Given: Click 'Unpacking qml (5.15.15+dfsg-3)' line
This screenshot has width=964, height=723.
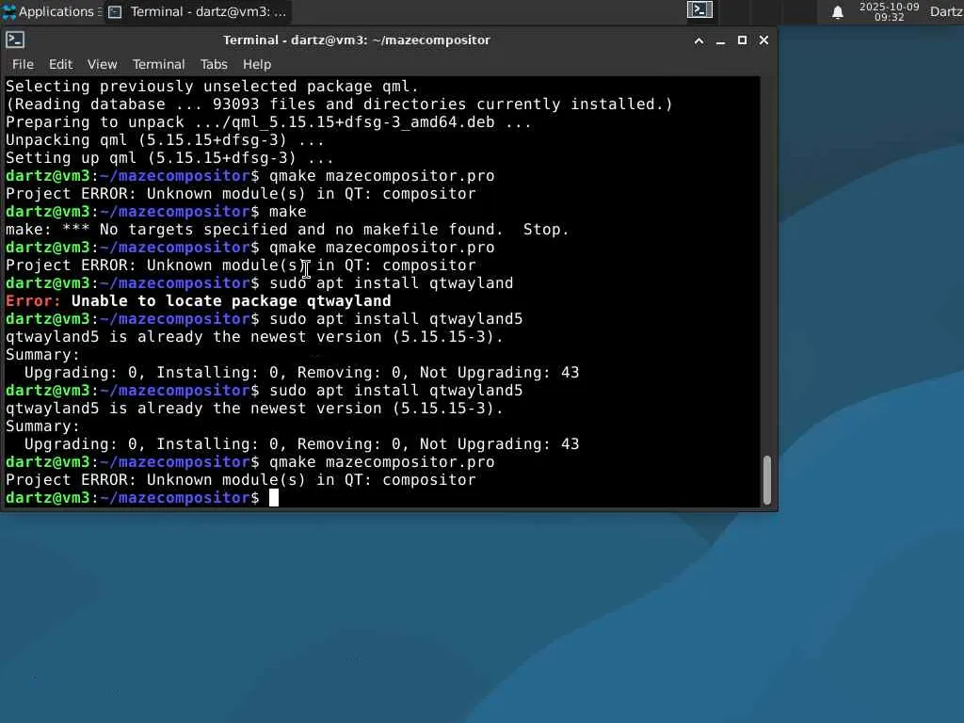Looking at the screenshot, I should [x=165, y=139].
